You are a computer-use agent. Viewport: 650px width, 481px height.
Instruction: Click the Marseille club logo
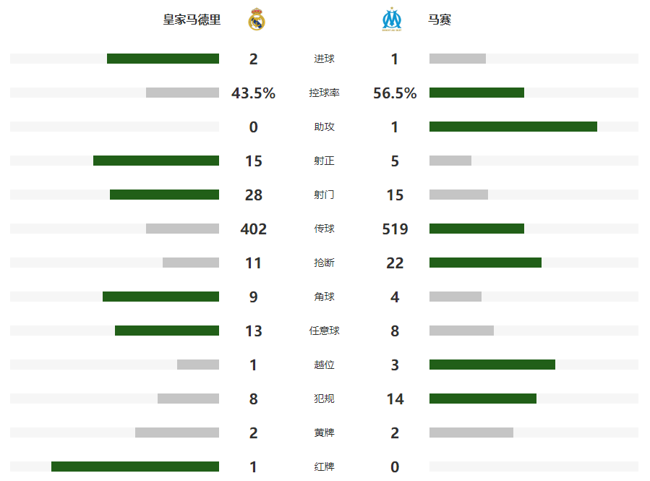pyautogui.click(x=392, y=19)
